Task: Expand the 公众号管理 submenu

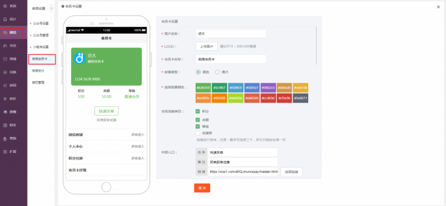Action: tap(40, 35)
